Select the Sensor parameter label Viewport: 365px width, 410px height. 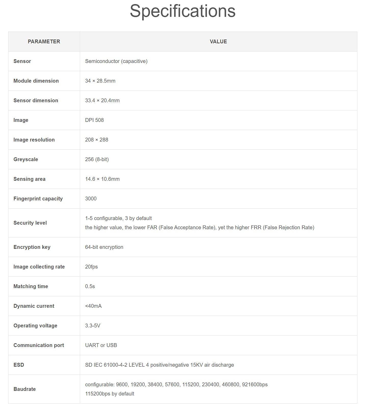22,61
